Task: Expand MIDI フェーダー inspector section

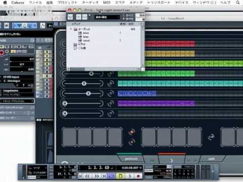Action: (17, 118)
